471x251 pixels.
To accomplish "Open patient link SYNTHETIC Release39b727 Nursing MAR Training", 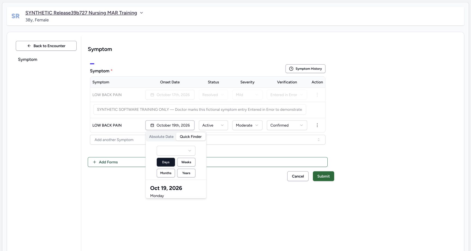I will click(x=81, y=13).
